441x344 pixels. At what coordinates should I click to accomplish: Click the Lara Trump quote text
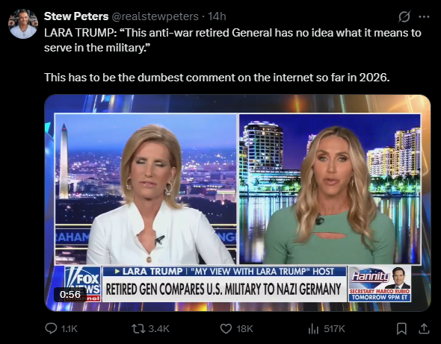click(x=232, y=40)
